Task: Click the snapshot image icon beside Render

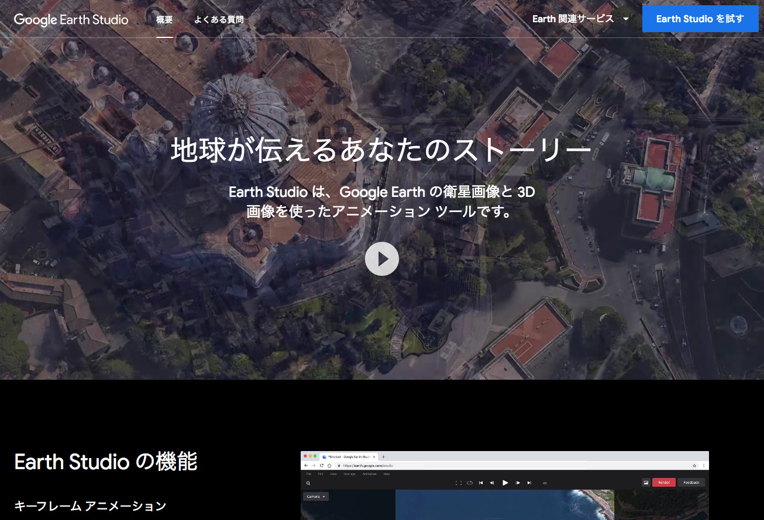Action: (x=646, y=483)
